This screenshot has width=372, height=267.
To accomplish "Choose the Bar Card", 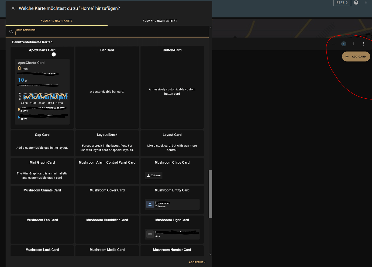I will (x=107, y=87).
